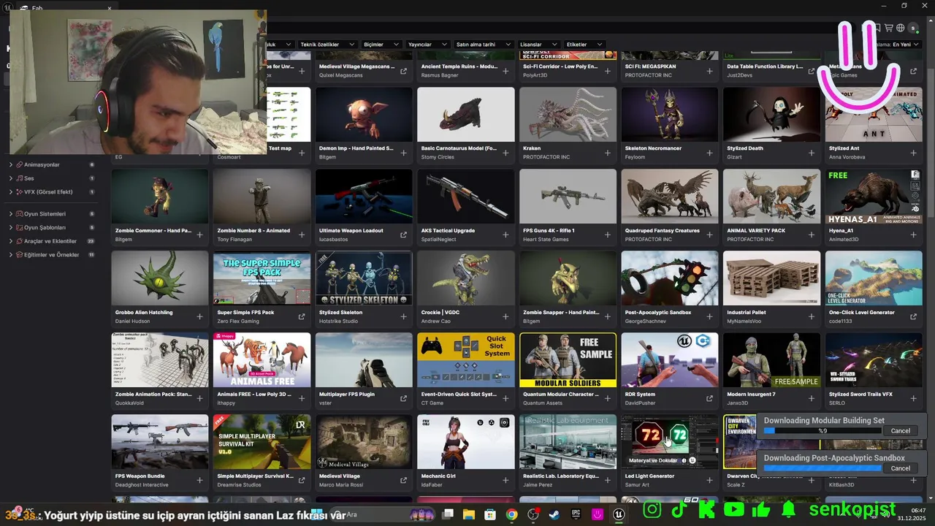
Task: Open Super Simple FPS Pack external link icon
Action: [301, 317]
